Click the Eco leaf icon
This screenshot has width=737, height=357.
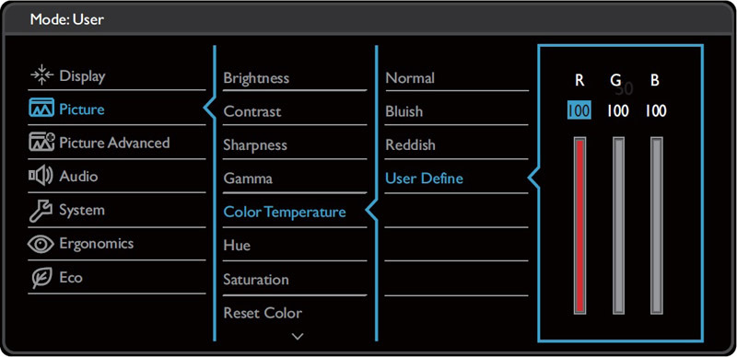coord(42,278)
